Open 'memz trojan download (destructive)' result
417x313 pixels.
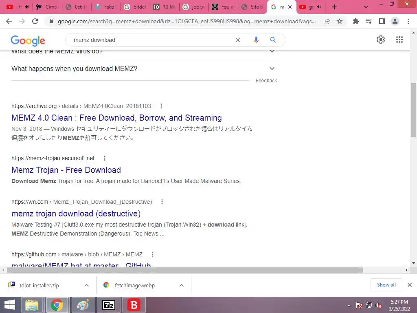(x=76, y=214)
